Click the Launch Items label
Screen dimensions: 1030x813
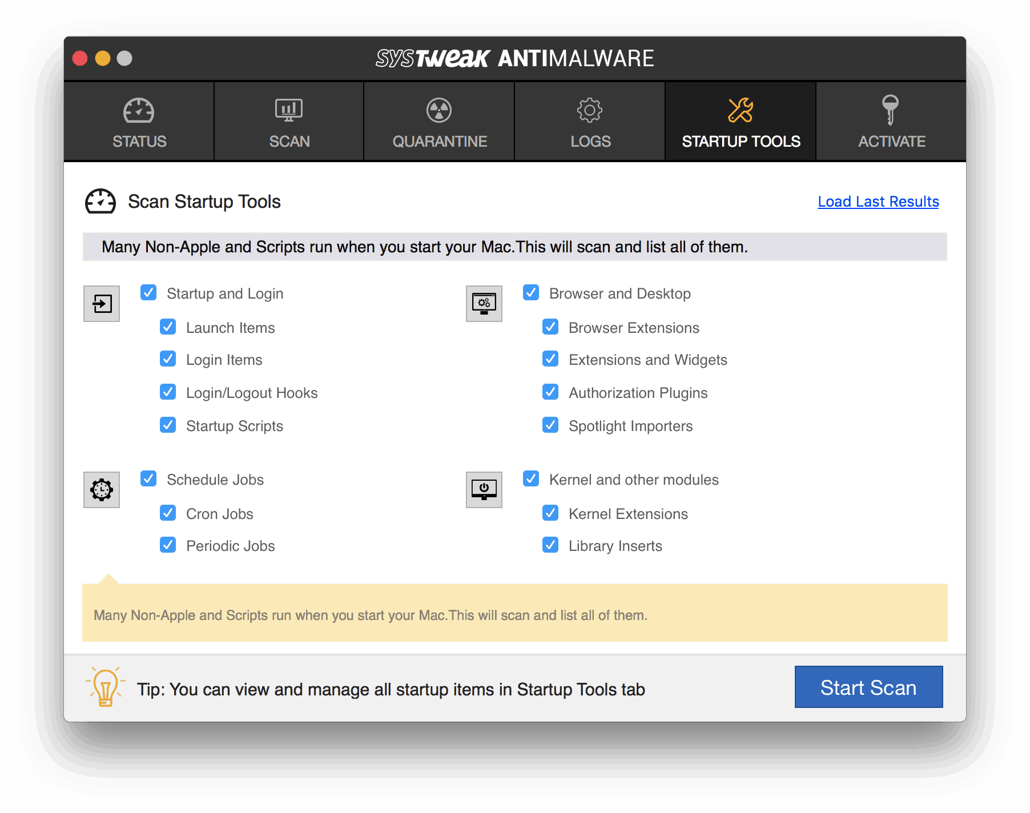tap(231, 328)
